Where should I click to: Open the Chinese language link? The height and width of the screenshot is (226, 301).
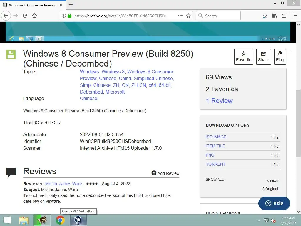(x=88, y=98)
